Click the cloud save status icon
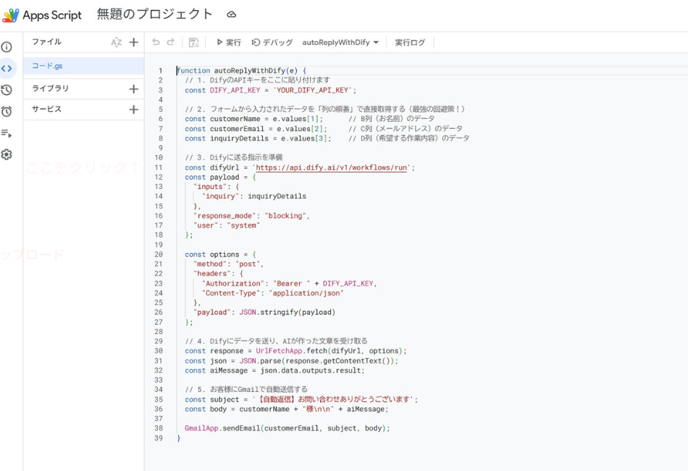This screenshot has height=471, width=688. [232, 14]
